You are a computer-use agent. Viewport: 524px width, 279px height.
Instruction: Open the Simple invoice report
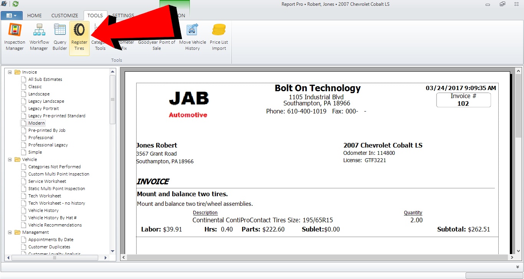click(x=35, y=152)
